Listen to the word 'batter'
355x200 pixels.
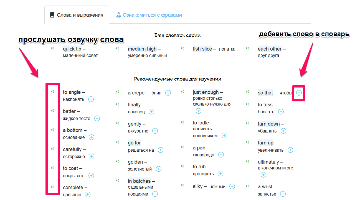[53, 111]
